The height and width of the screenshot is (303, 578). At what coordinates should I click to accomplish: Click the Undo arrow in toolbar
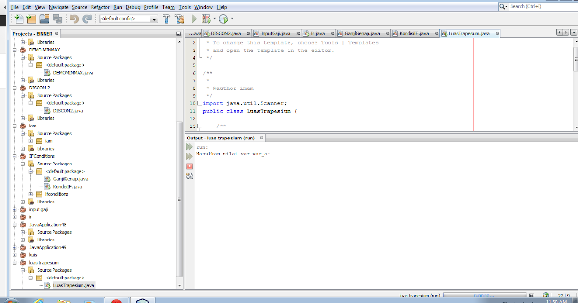74,19
